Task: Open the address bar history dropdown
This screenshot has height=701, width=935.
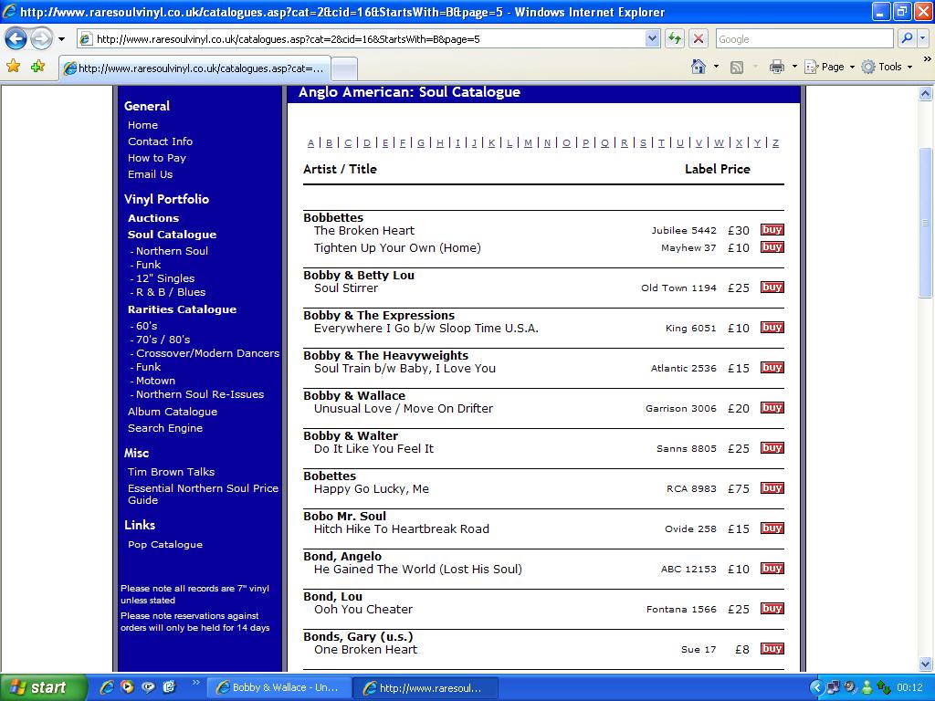Action: (652, 38)
